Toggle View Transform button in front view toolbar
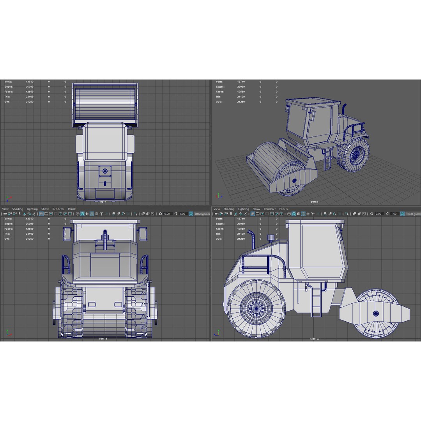 [x=191, y=214]
